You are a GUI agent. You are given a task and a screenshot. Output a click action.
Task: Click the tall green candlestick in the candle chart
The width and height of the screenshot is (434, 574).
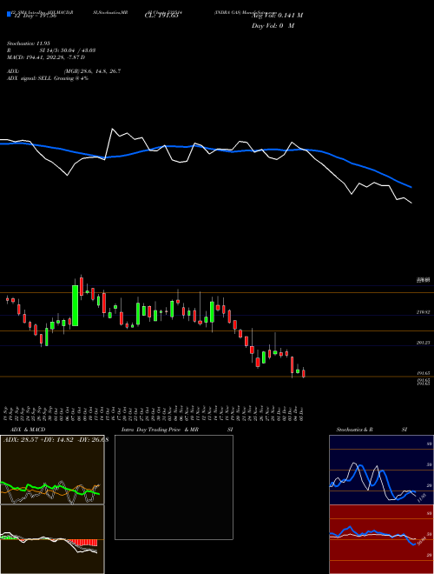point(75,305)
